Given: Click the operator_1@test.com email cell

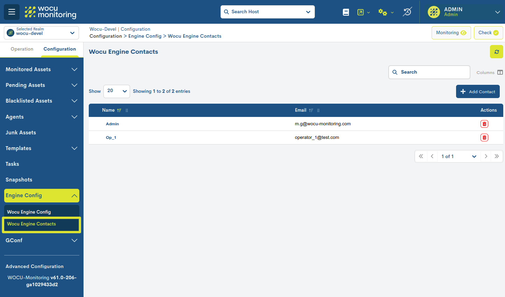Looking at the screenshot, I should 317,138.
